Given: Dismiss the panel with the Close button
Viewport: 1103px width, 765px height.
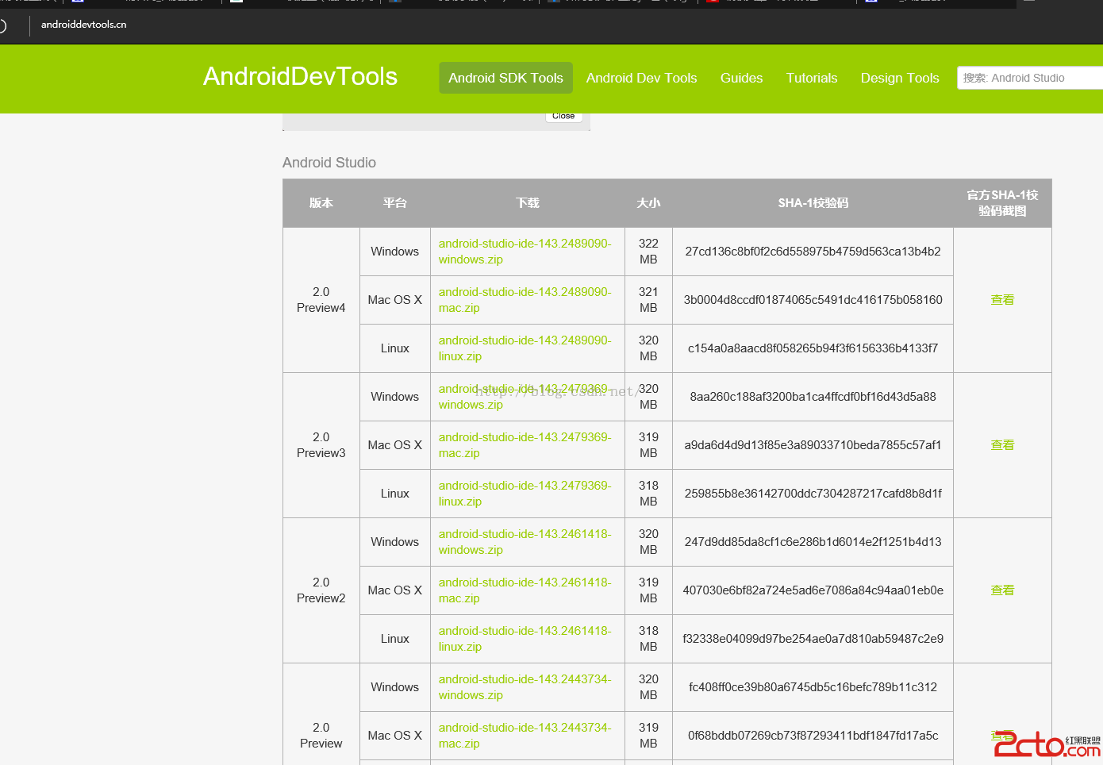Looking at the screenshot, I should coord(563,116).
